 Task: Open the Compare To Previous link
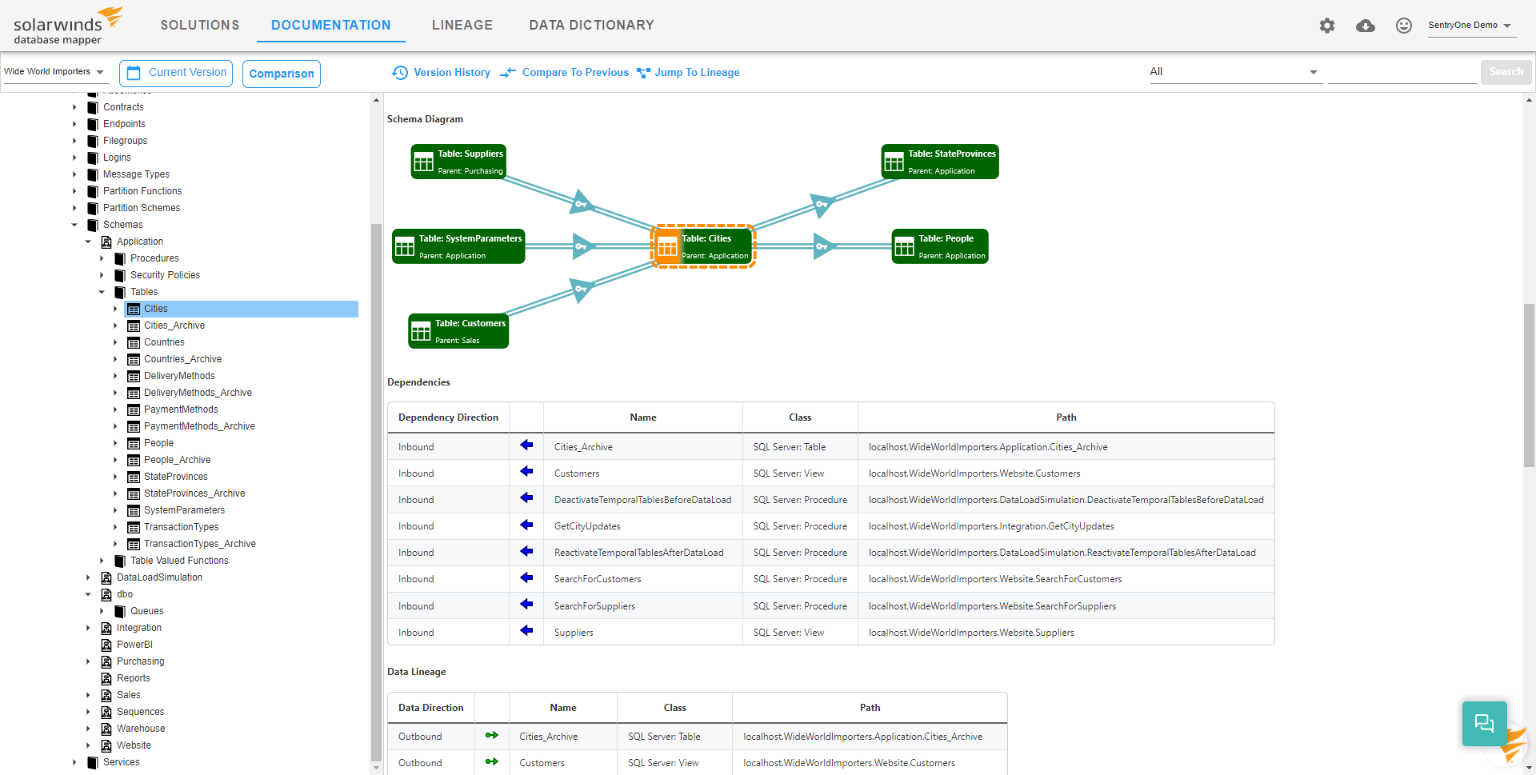coord(575,73)
